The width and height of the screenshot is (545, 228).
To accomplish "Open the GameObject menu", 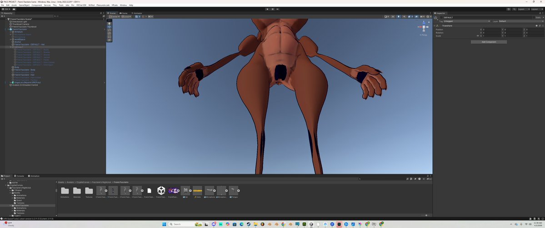I will pyautogui.click(x=25, y=5).
